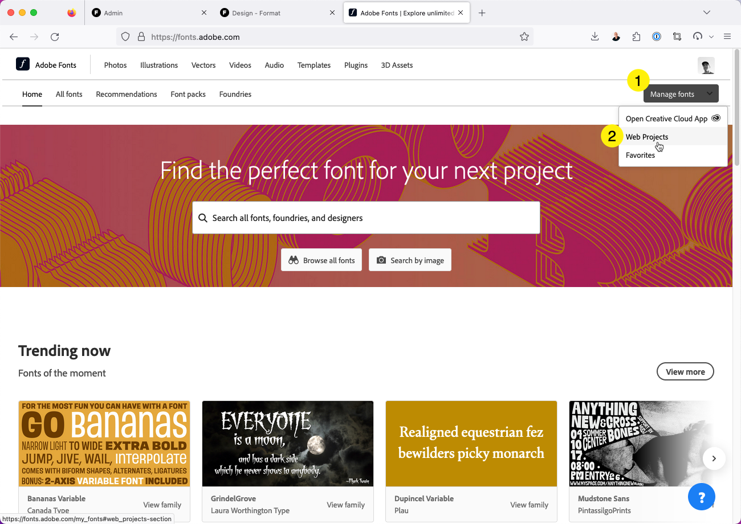Click the shield tracking protection icon
This screenshot has height=524, width=741.
click(127, 36)
